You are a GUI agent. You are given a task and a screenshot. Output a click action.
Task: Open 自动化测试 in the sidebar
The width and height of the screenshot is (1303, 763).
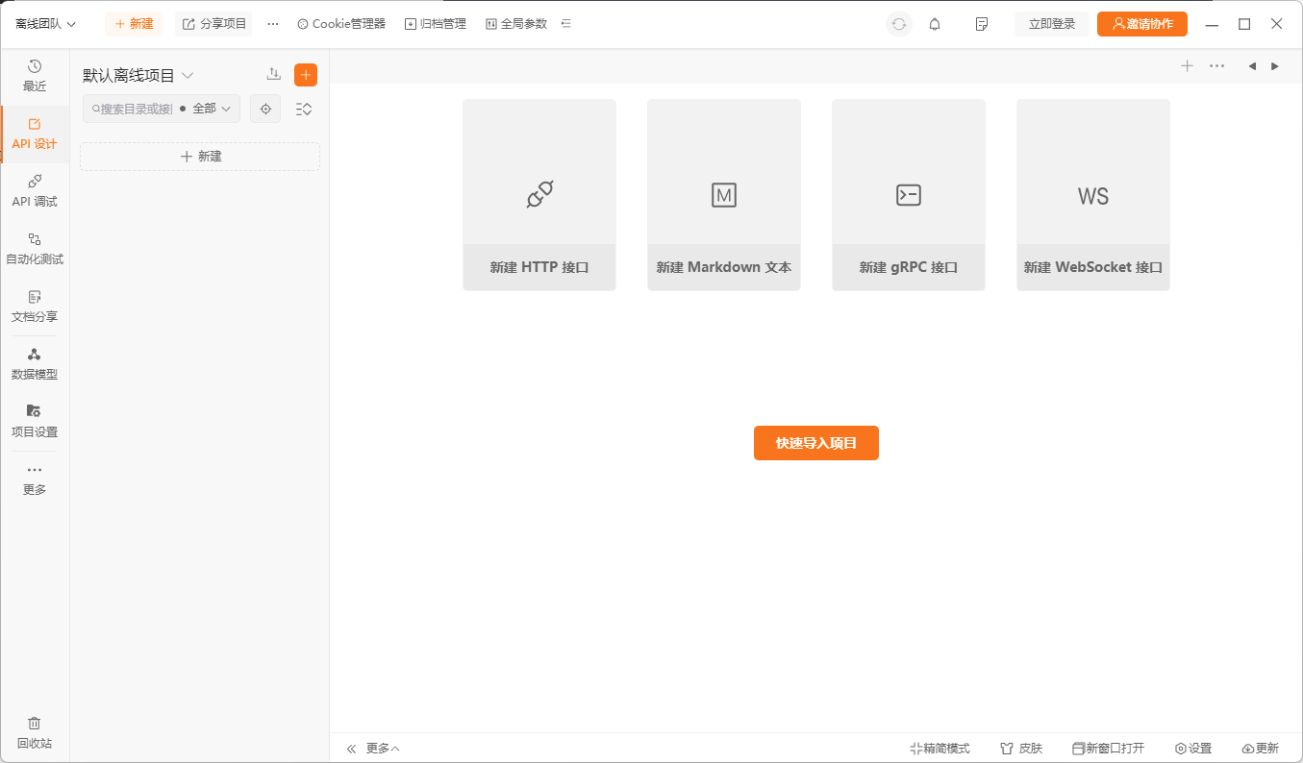pos(35,248)
